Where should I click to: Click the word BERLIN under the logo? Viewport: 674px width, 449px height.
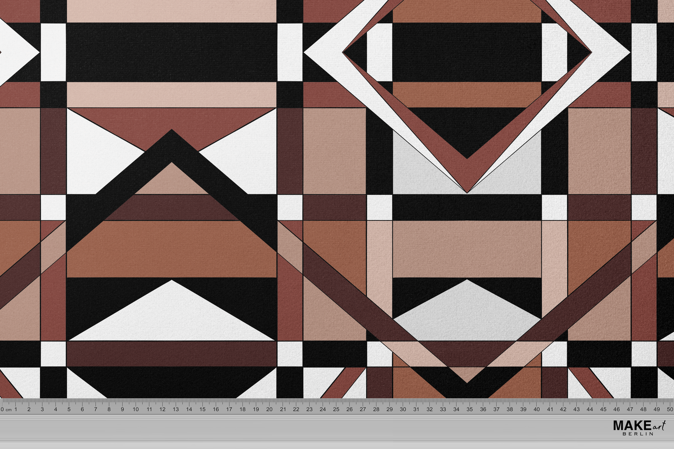click(x=638, y=434)
